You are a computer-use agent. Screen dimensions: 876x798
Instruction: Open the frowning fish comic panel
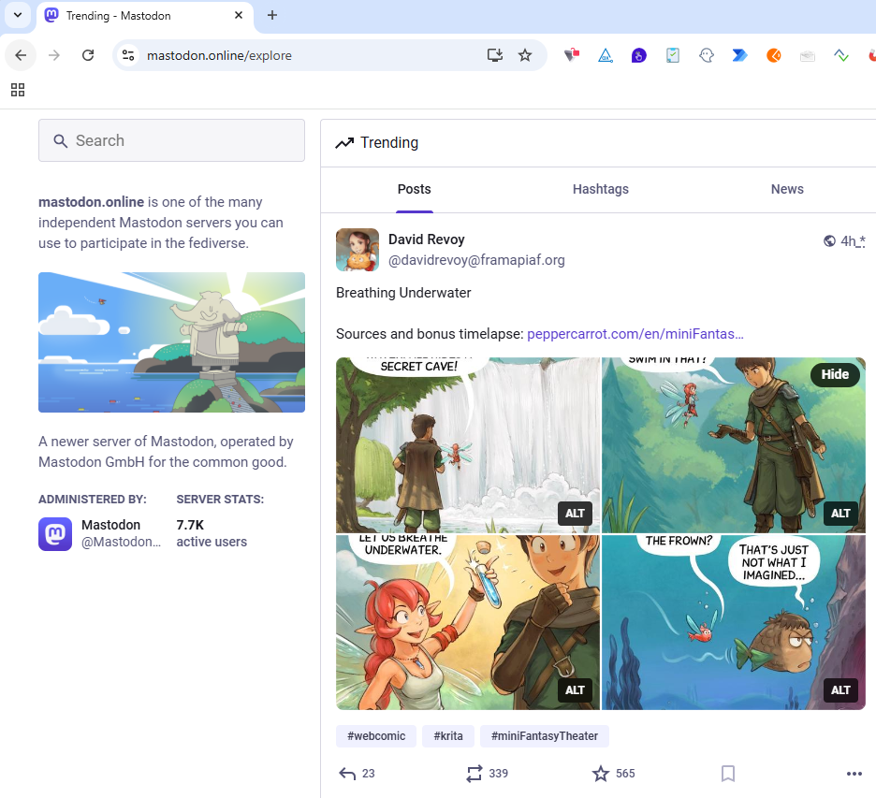click(734, 623)
